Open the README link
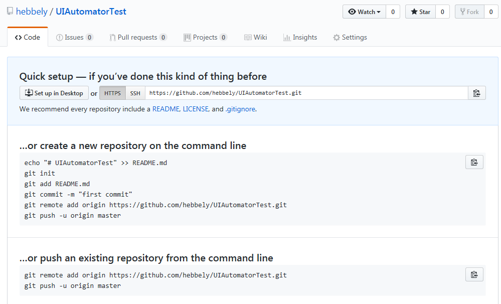 [x=166, y=109]
